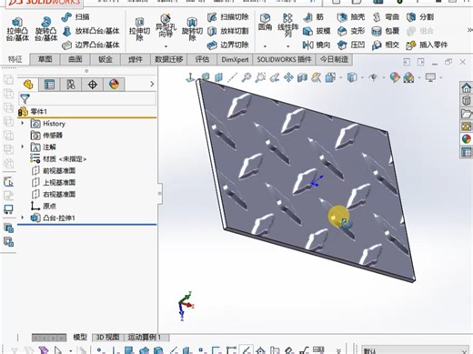
Task: Toggle hide/show items eye icon
Action: tap(373, 77)
